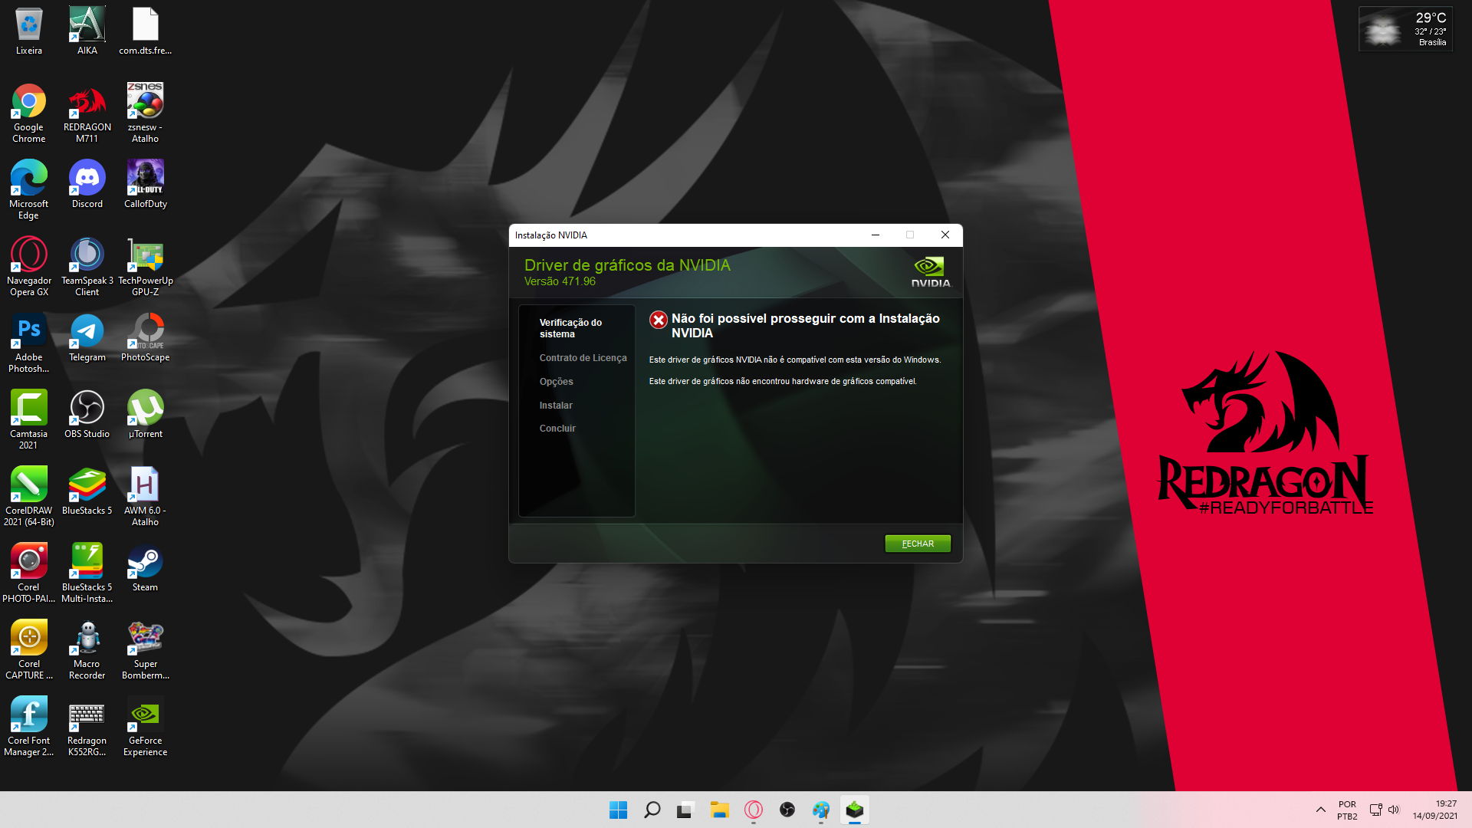This screenshot has height=828, width=1472.
Task: Select Corel PHOTO-PAINT desktop icon
Action: pyautogui.click(x=29, y=573)
